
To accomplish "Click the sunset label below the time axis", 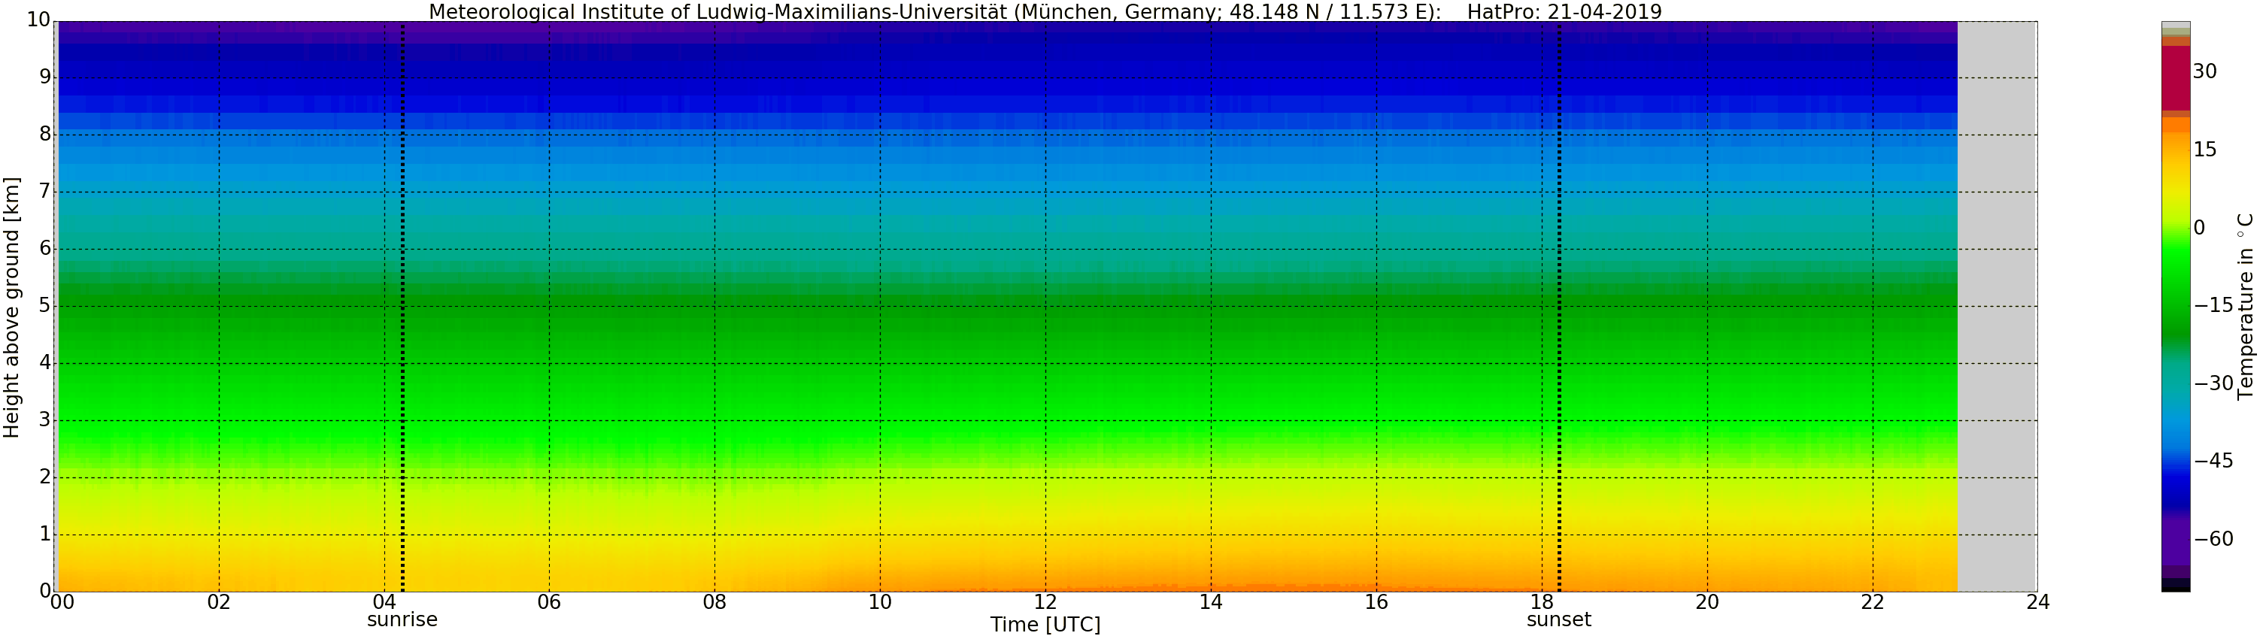I will click(x=1558, y=619).
